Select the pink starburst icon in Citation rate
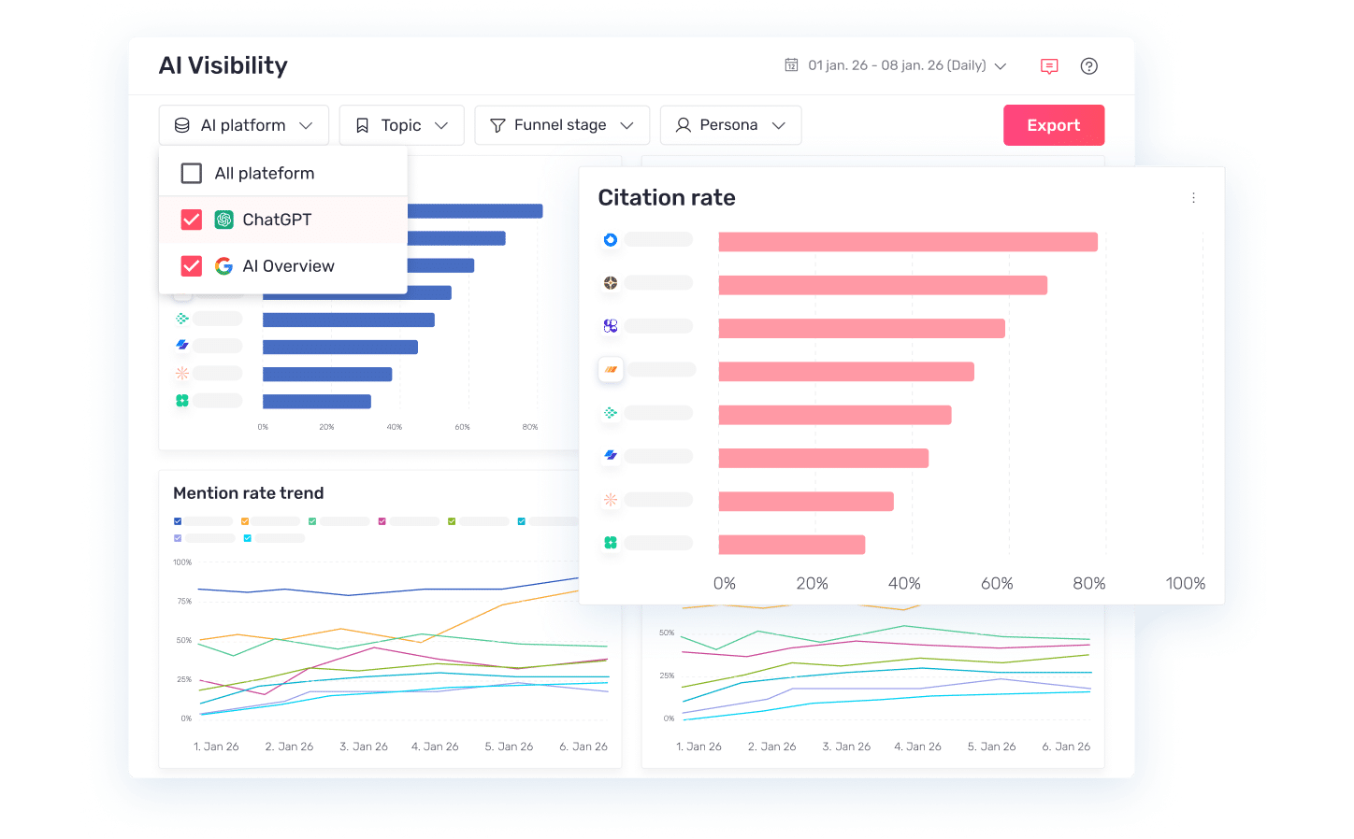The height and width of the screenshot is (839, 1354). click(611, 500)
